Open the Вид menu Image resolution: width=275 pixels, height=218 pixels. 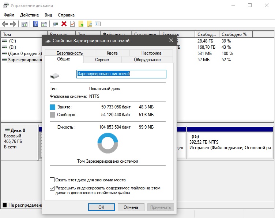(x=48, y=15)
